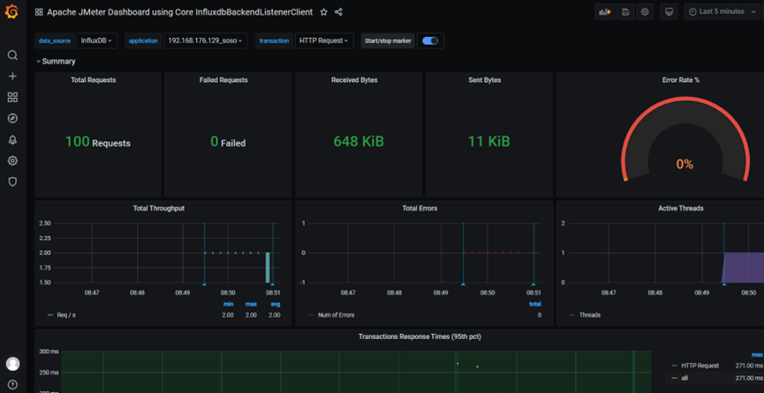
Task: Open Configuration gear in sidebar
Action: (12, 161)
